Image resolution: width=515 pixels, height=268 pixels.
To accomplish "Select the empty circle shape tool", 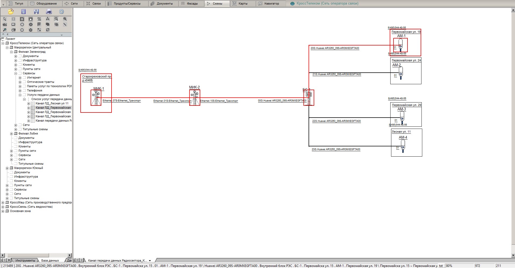I will pos(22,24).
